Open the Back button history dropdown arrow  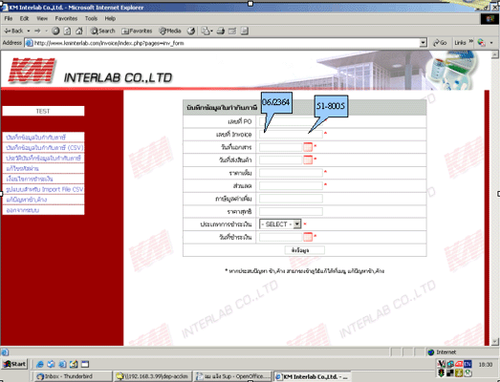coord(29,31)
